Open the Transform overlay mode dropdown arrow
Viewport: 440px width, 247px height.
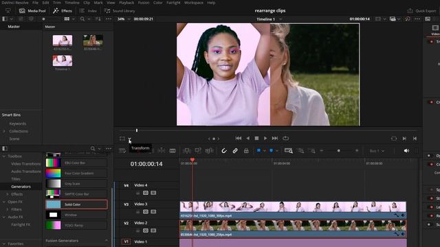129,139
